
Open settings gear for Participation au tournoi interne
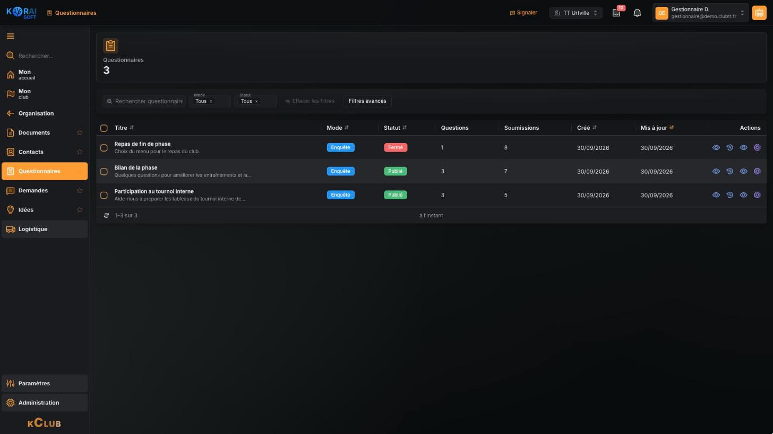(x=757, y=195)
